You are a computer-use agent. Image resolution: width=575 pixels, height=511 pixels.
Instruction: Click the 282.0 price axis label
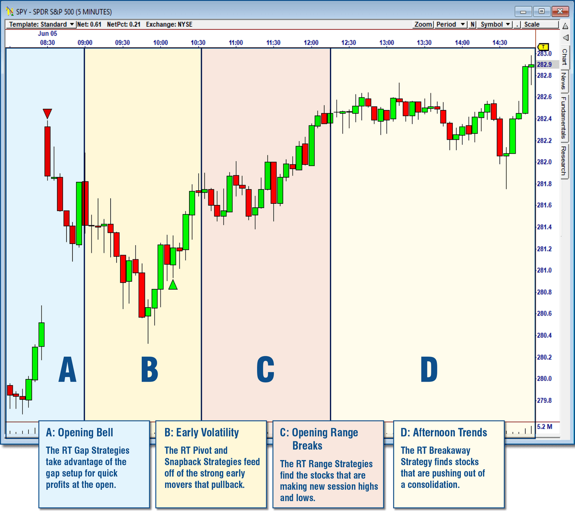click(544, 162)
